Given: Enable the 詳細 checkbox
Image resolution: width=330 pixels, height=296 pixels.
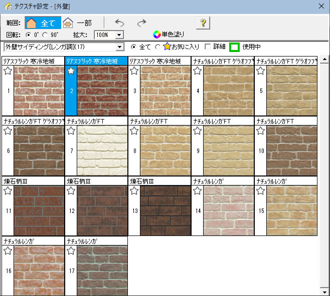Looking at the screenshot, I should (x=208, y=46).
